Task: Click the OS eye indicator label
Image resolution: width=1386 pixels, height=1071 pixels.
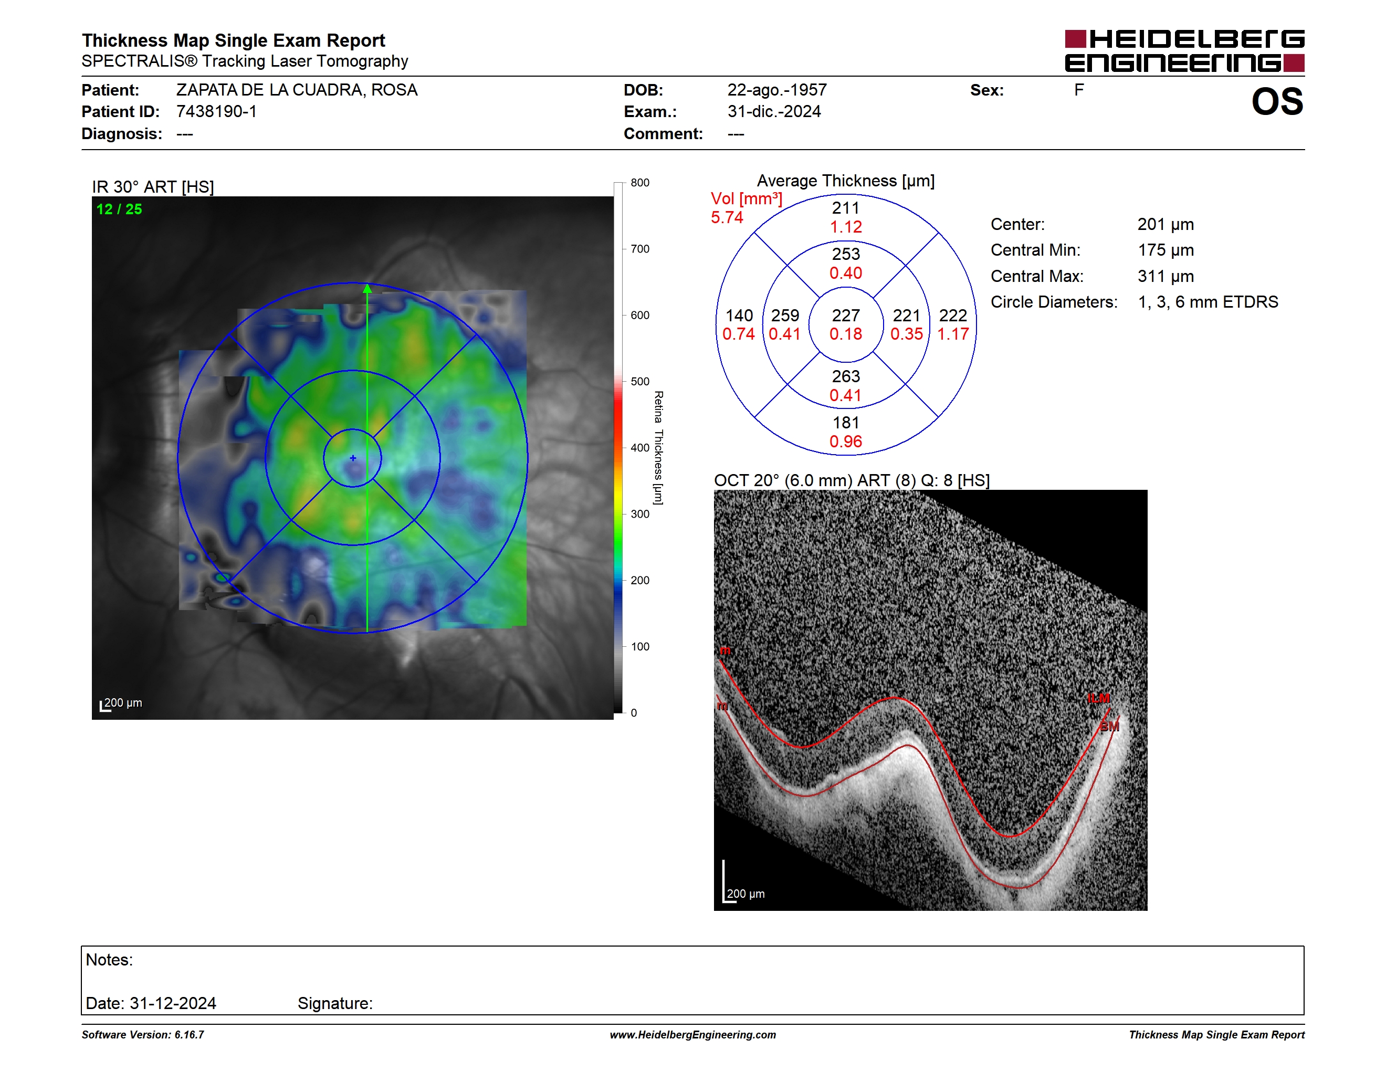Action: [1277, 101]
